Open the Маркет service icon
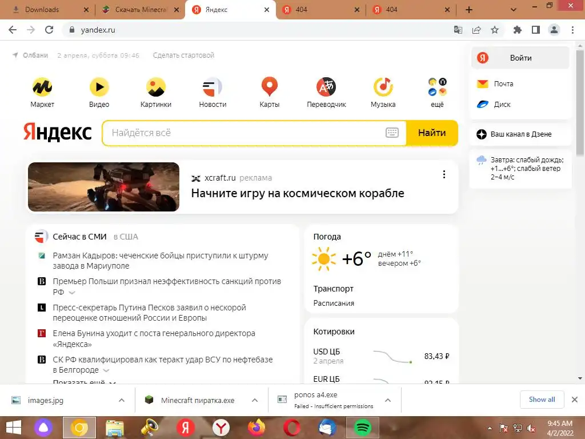This screenshot has height=439, width=585. tap(42, 87)
